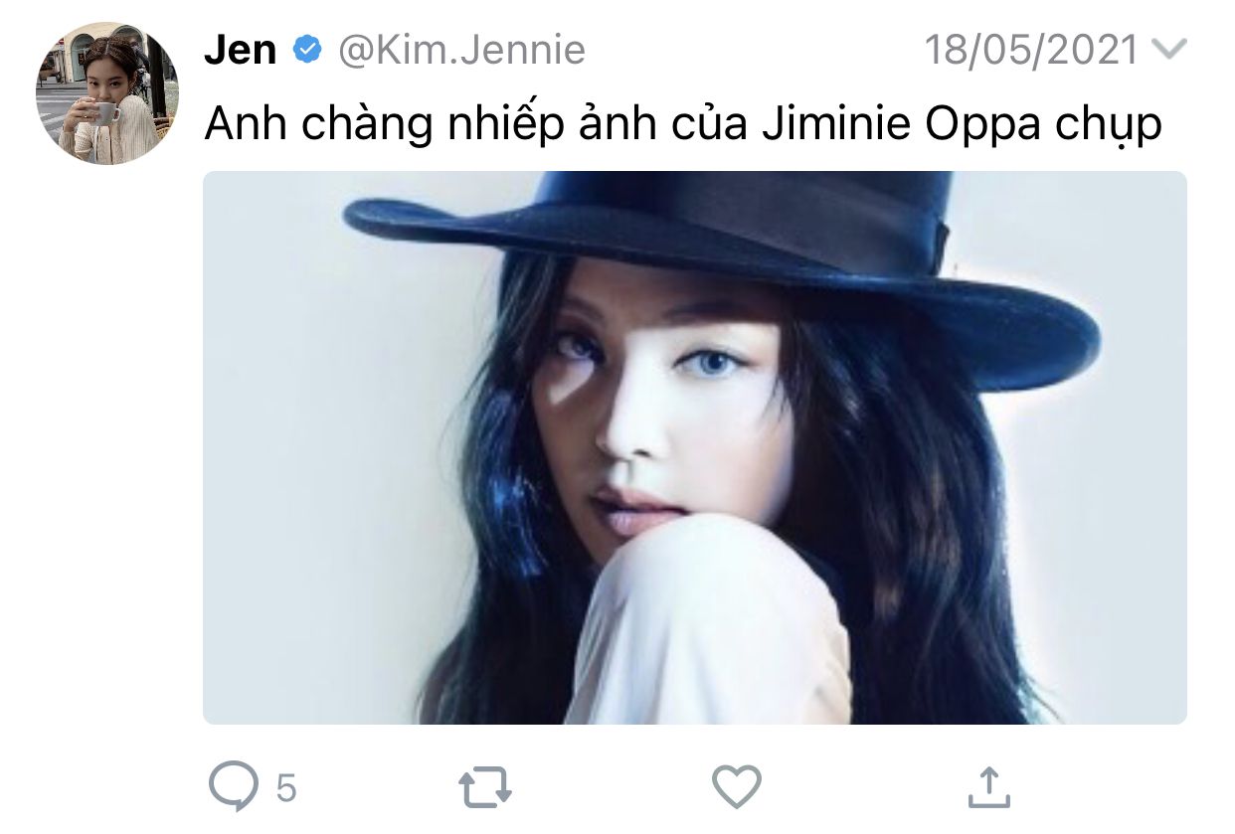Share the tweet via upload arrow icon

[x=989, y=786]
